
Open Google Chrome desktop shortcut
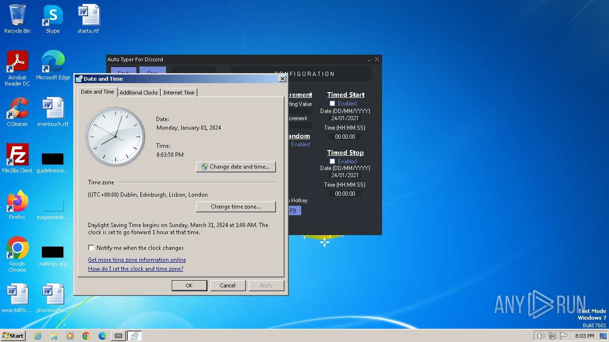coord(17,255)
